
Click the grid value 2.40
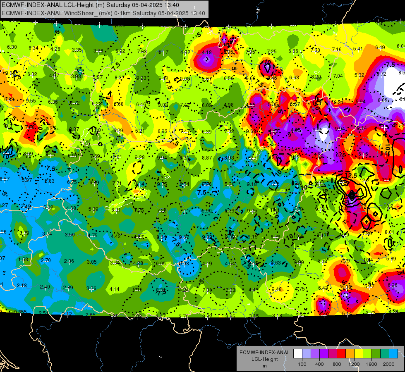45,287
